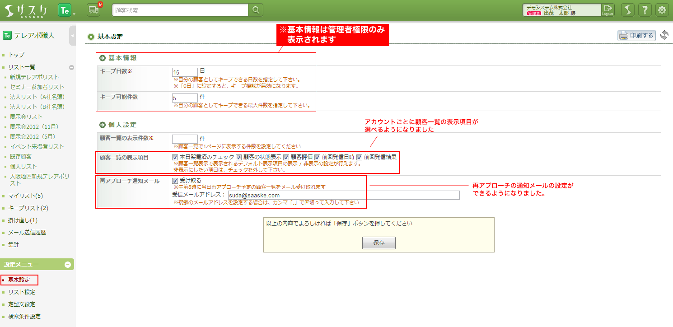
Task: Select キープリスト(2) in sidebar
Action: click(x=28, y=208)
